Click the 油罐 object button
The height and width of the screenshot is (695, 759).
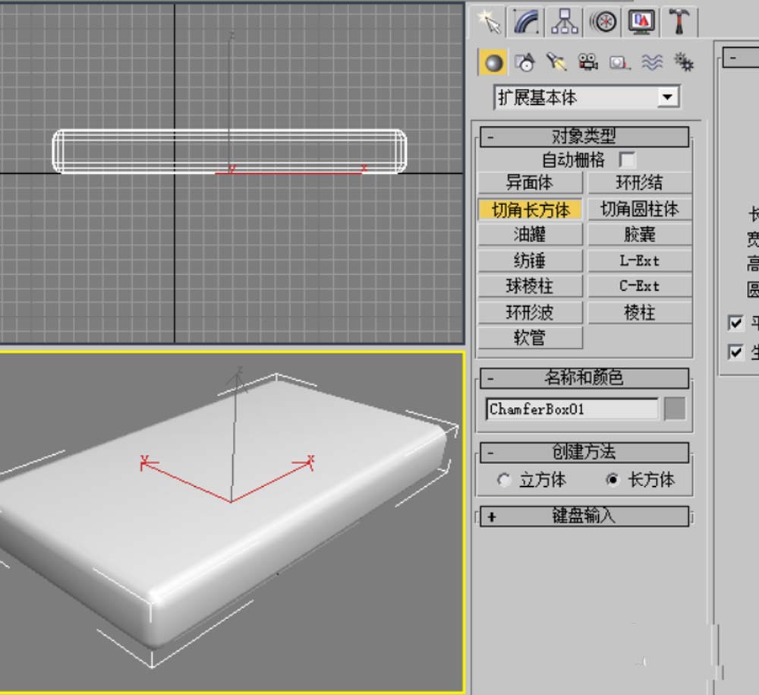coord(530,235)
